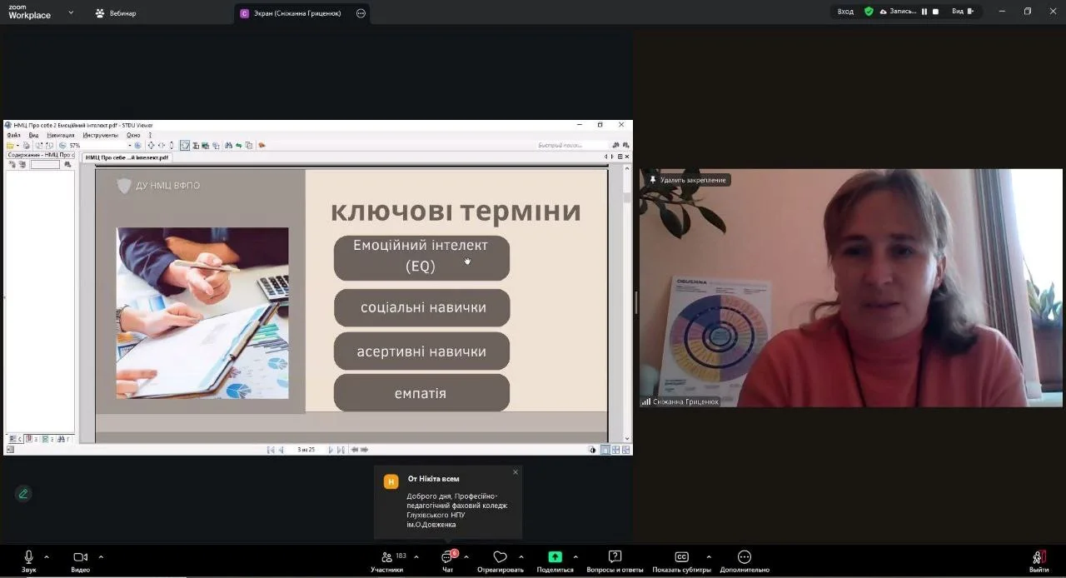
Task: Start sharing with green Поделиться icon
Action: (x=555, y=557)
